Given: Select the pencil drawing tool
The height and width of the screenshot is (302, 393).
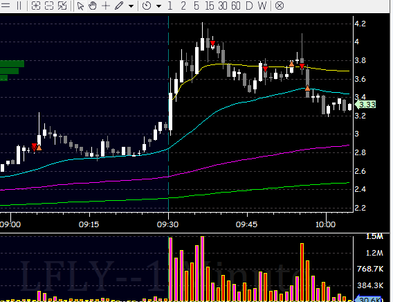Looking at the screenshot, I should (119, 6).
